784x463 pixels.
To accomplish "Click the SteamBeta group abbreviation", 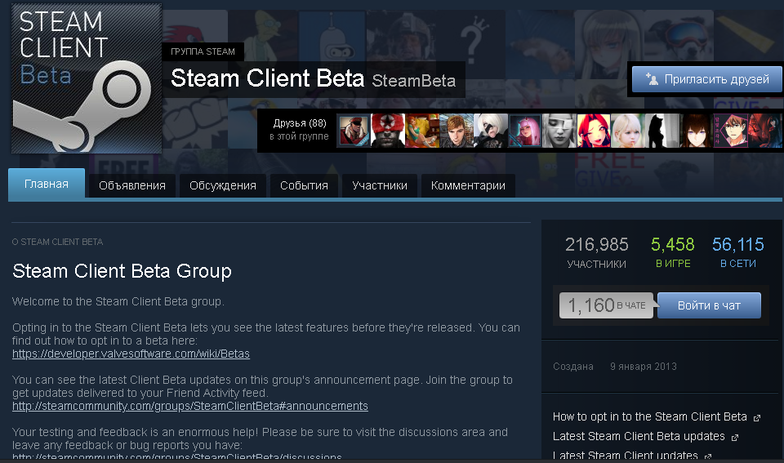I will click(414, 81).
